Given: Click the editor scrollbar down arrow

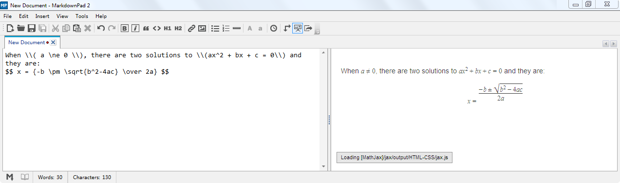Looking at the screenshot, I should 323,167.
